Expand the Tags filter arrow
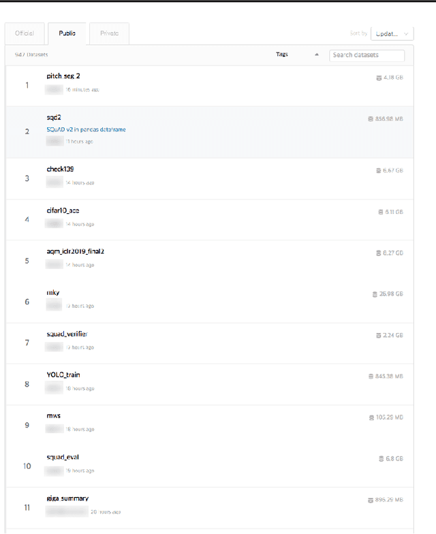The image size is (436, 534). click(316, 55)
